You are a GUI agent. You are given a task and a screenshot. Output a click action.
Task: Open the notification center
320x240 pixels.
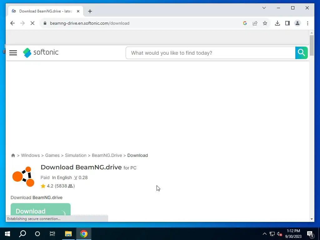coord(310,234)
